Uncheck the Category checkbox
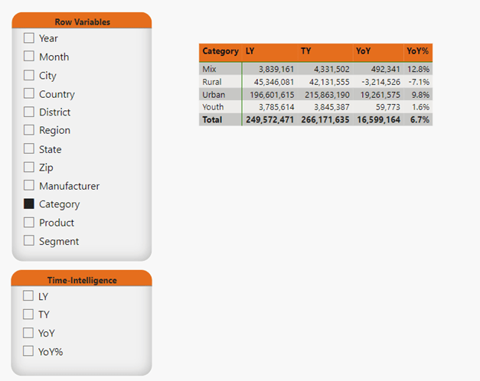This screenshot has width=480, height=381. [29, 204]
